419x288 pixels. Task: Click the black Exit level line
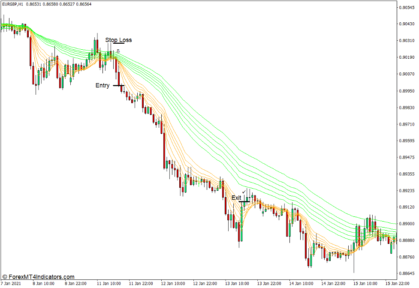pos(244,201)
